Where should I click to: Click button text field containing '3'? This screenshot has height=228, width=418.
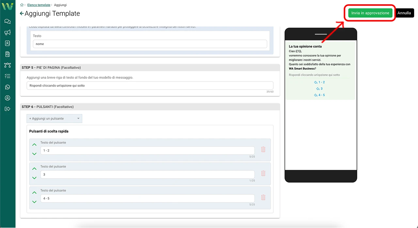pyautogui.click(x=148, y=174)
